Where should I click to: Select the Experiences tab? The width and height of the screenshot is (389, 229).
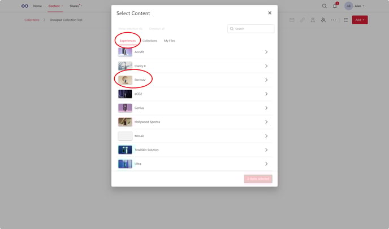point(128,41)
